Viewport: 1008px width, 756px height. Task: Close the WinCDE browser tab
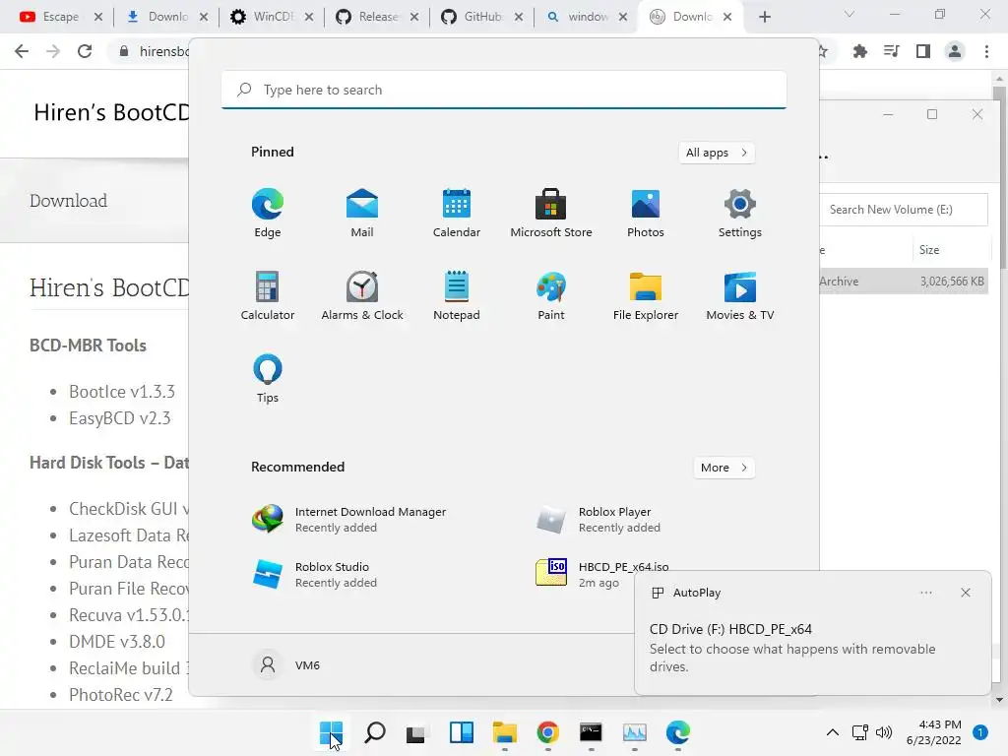pyautogui.click(x=309, y=17)
